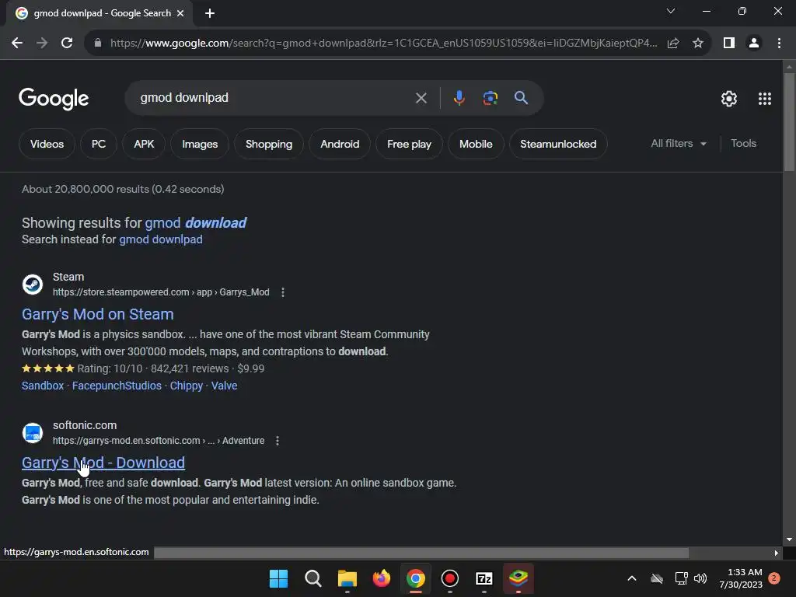
Task: Close the gmod downlpad search tab
Action: pos(180,13)
